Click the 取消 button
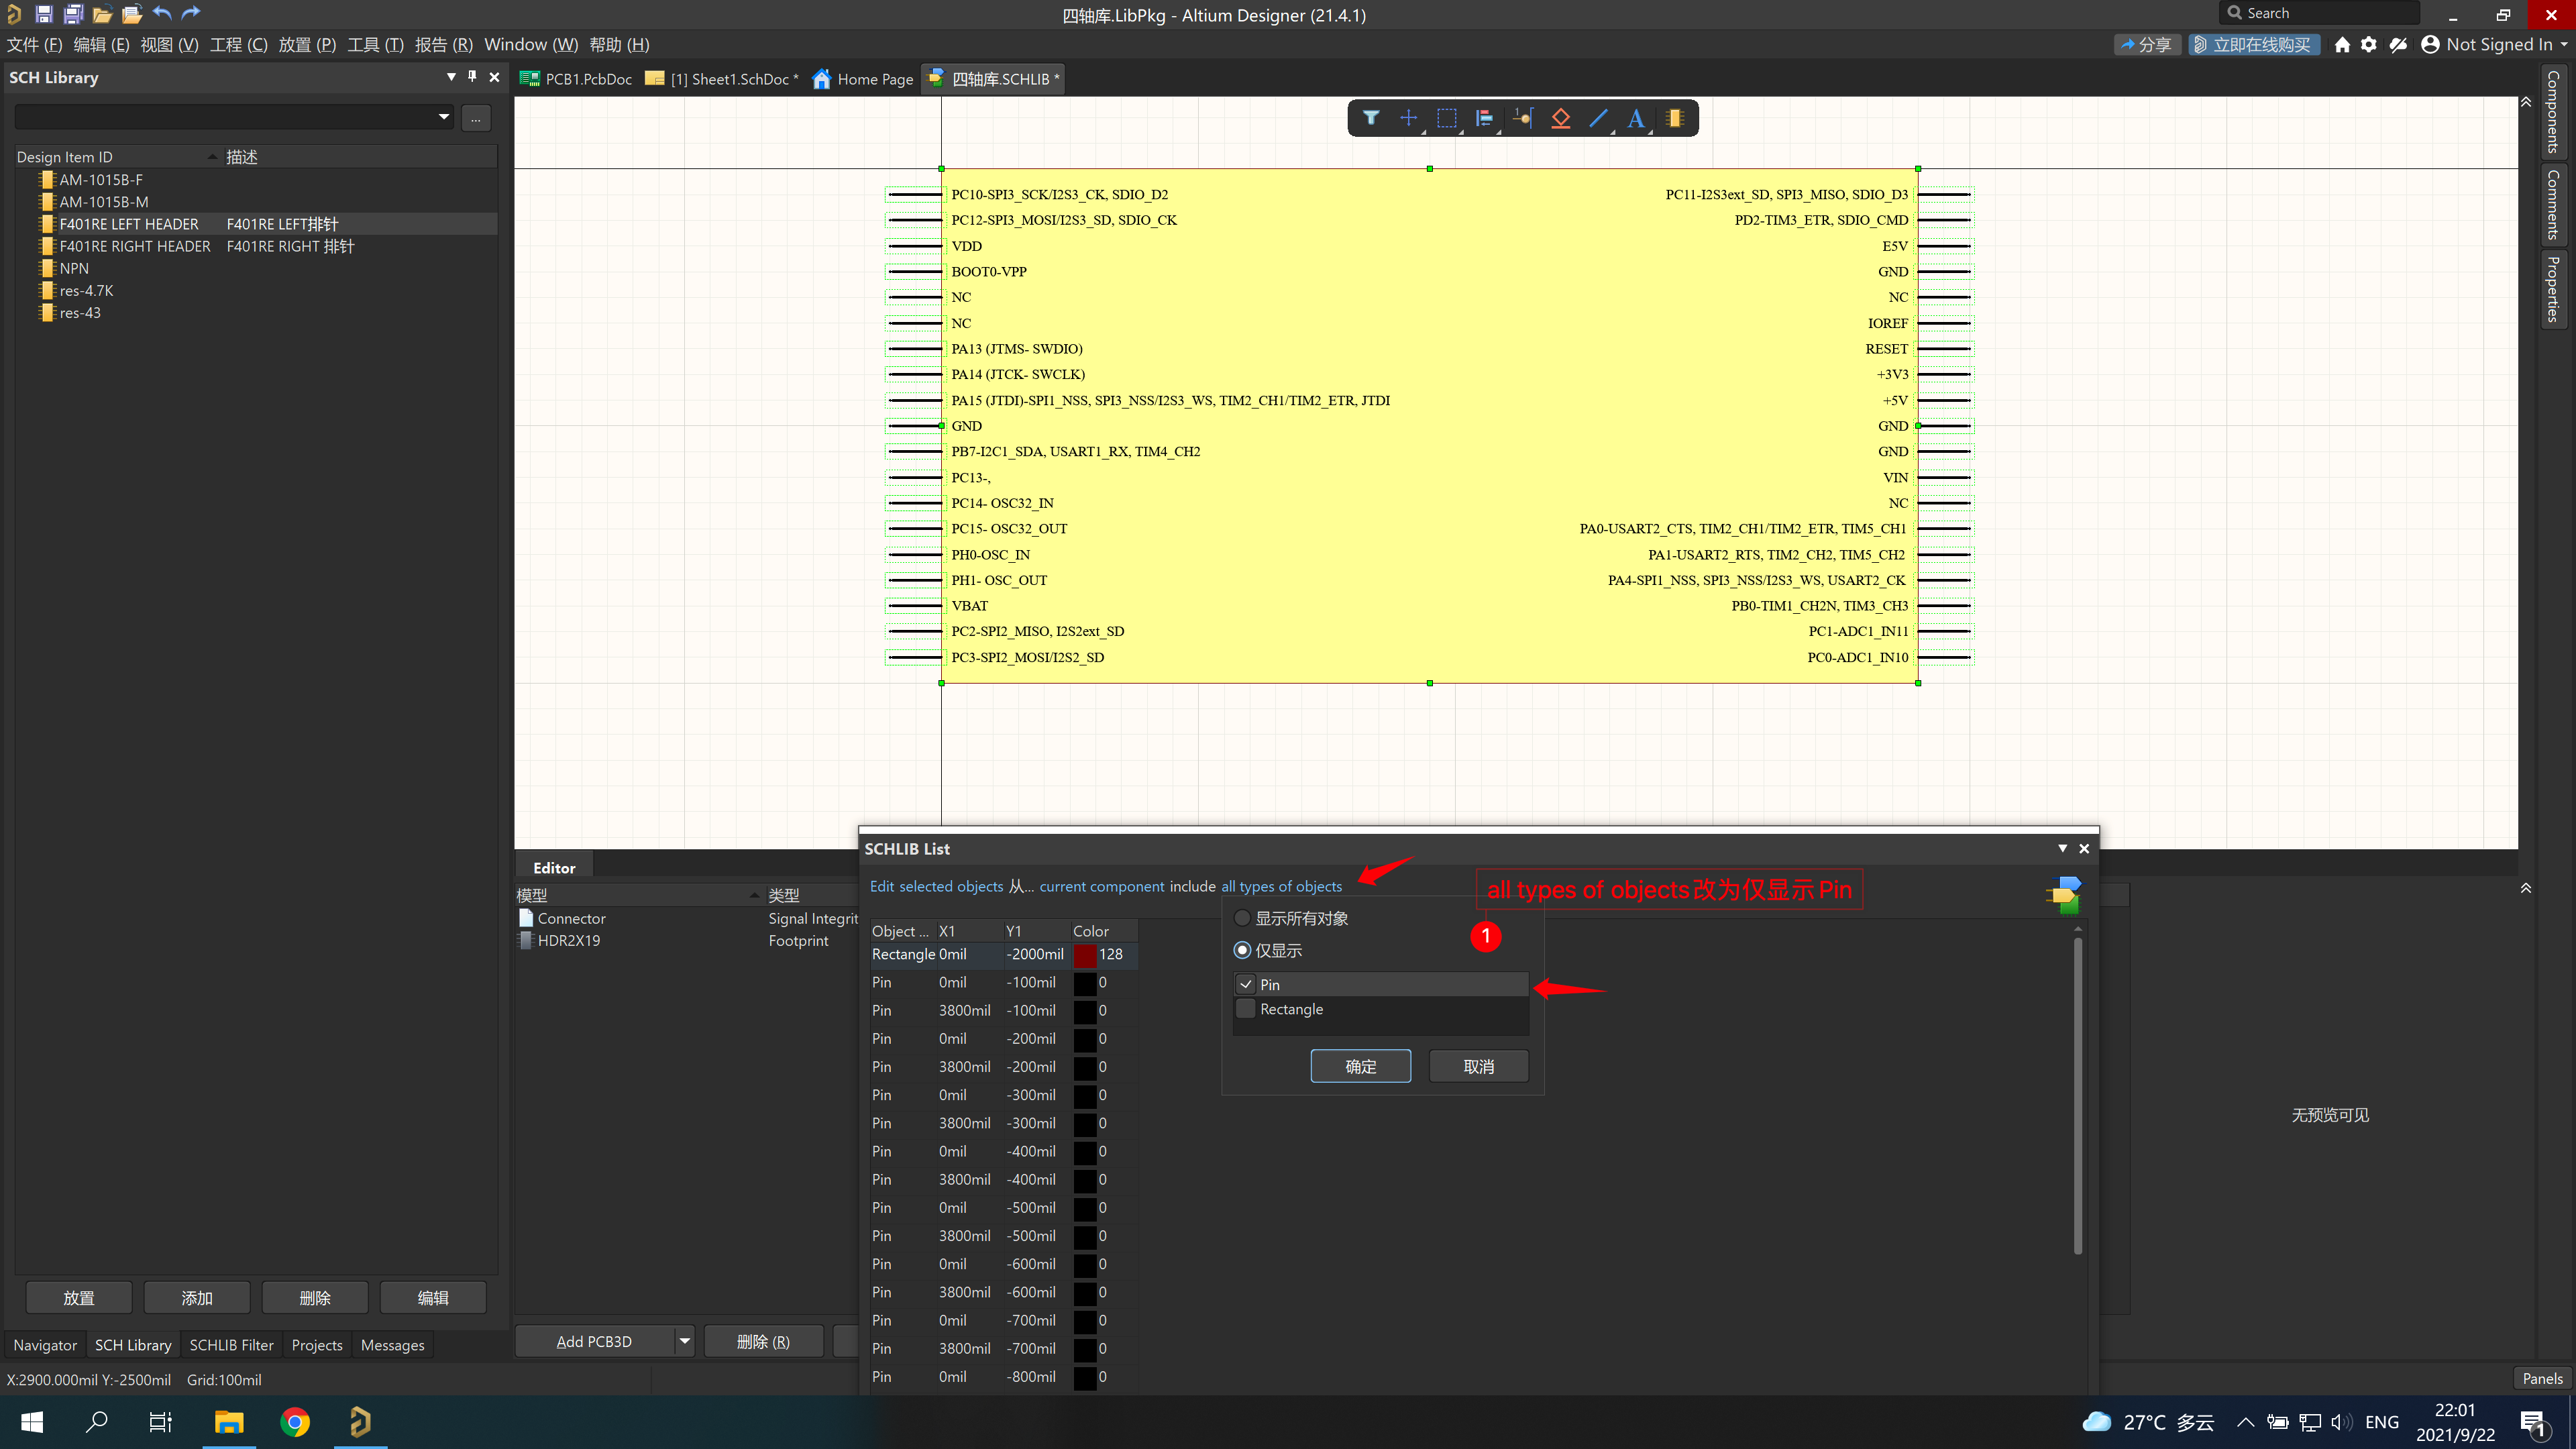This screenshot has height=1449, width=2576. point(1478,1066)
